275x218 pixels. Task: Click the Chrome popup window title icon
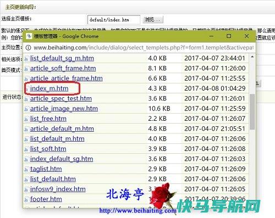tap(29, 36)
